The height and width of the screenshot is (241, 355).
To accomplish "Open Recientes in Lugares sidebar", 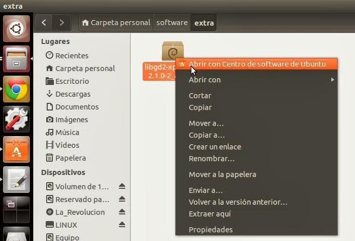I will point(82,55).
